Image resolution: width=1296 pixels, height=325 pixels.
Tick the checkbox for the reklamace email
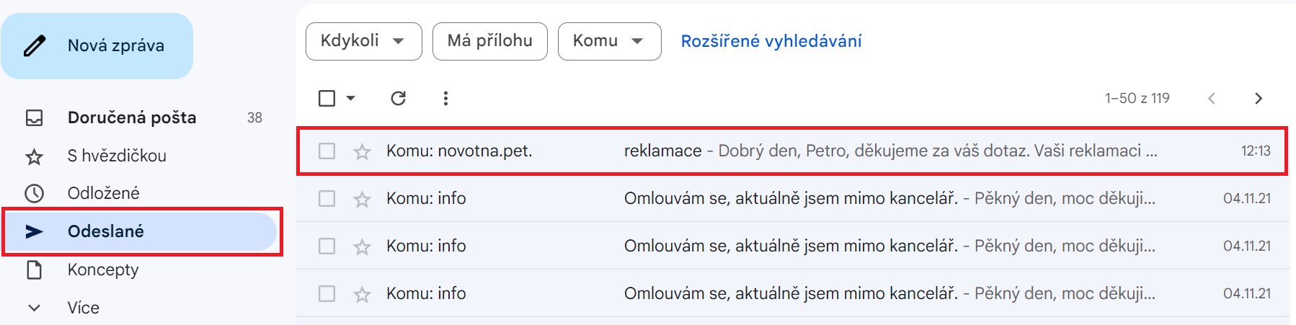[x=327, y=151]
